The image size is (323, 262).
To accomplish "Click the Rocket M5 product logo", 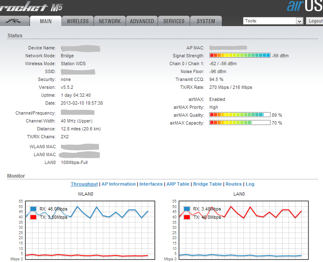I will [x=31, y=7].
